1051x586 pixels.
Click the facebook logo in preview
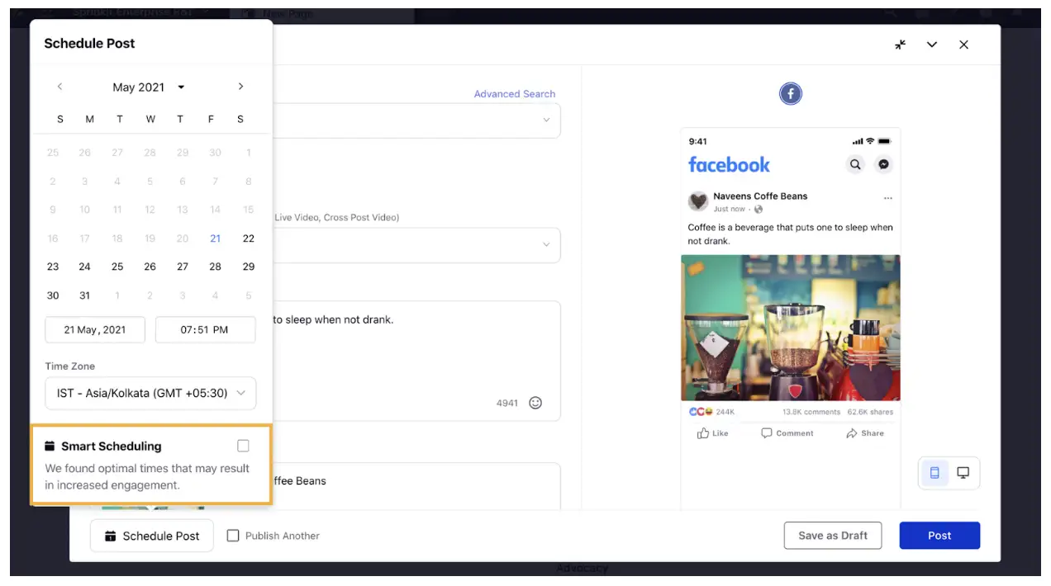point(729,164)
